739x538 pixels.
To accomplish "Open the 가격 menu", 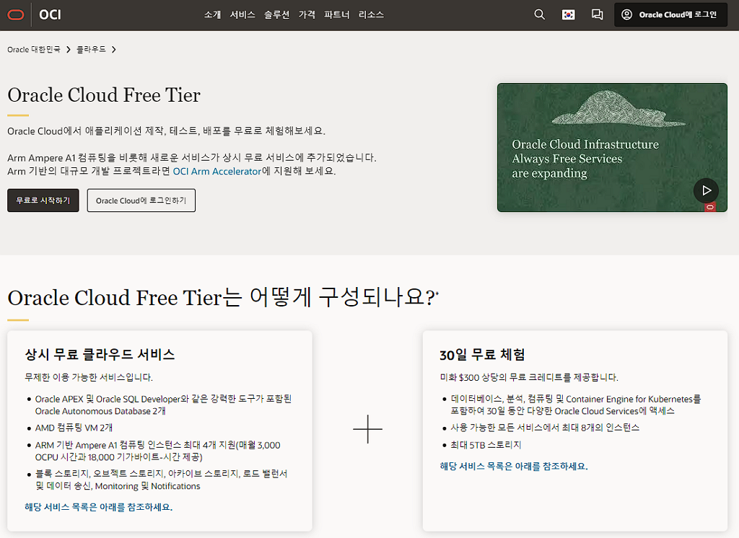I will pyautogui.click(x=307, y=14).
